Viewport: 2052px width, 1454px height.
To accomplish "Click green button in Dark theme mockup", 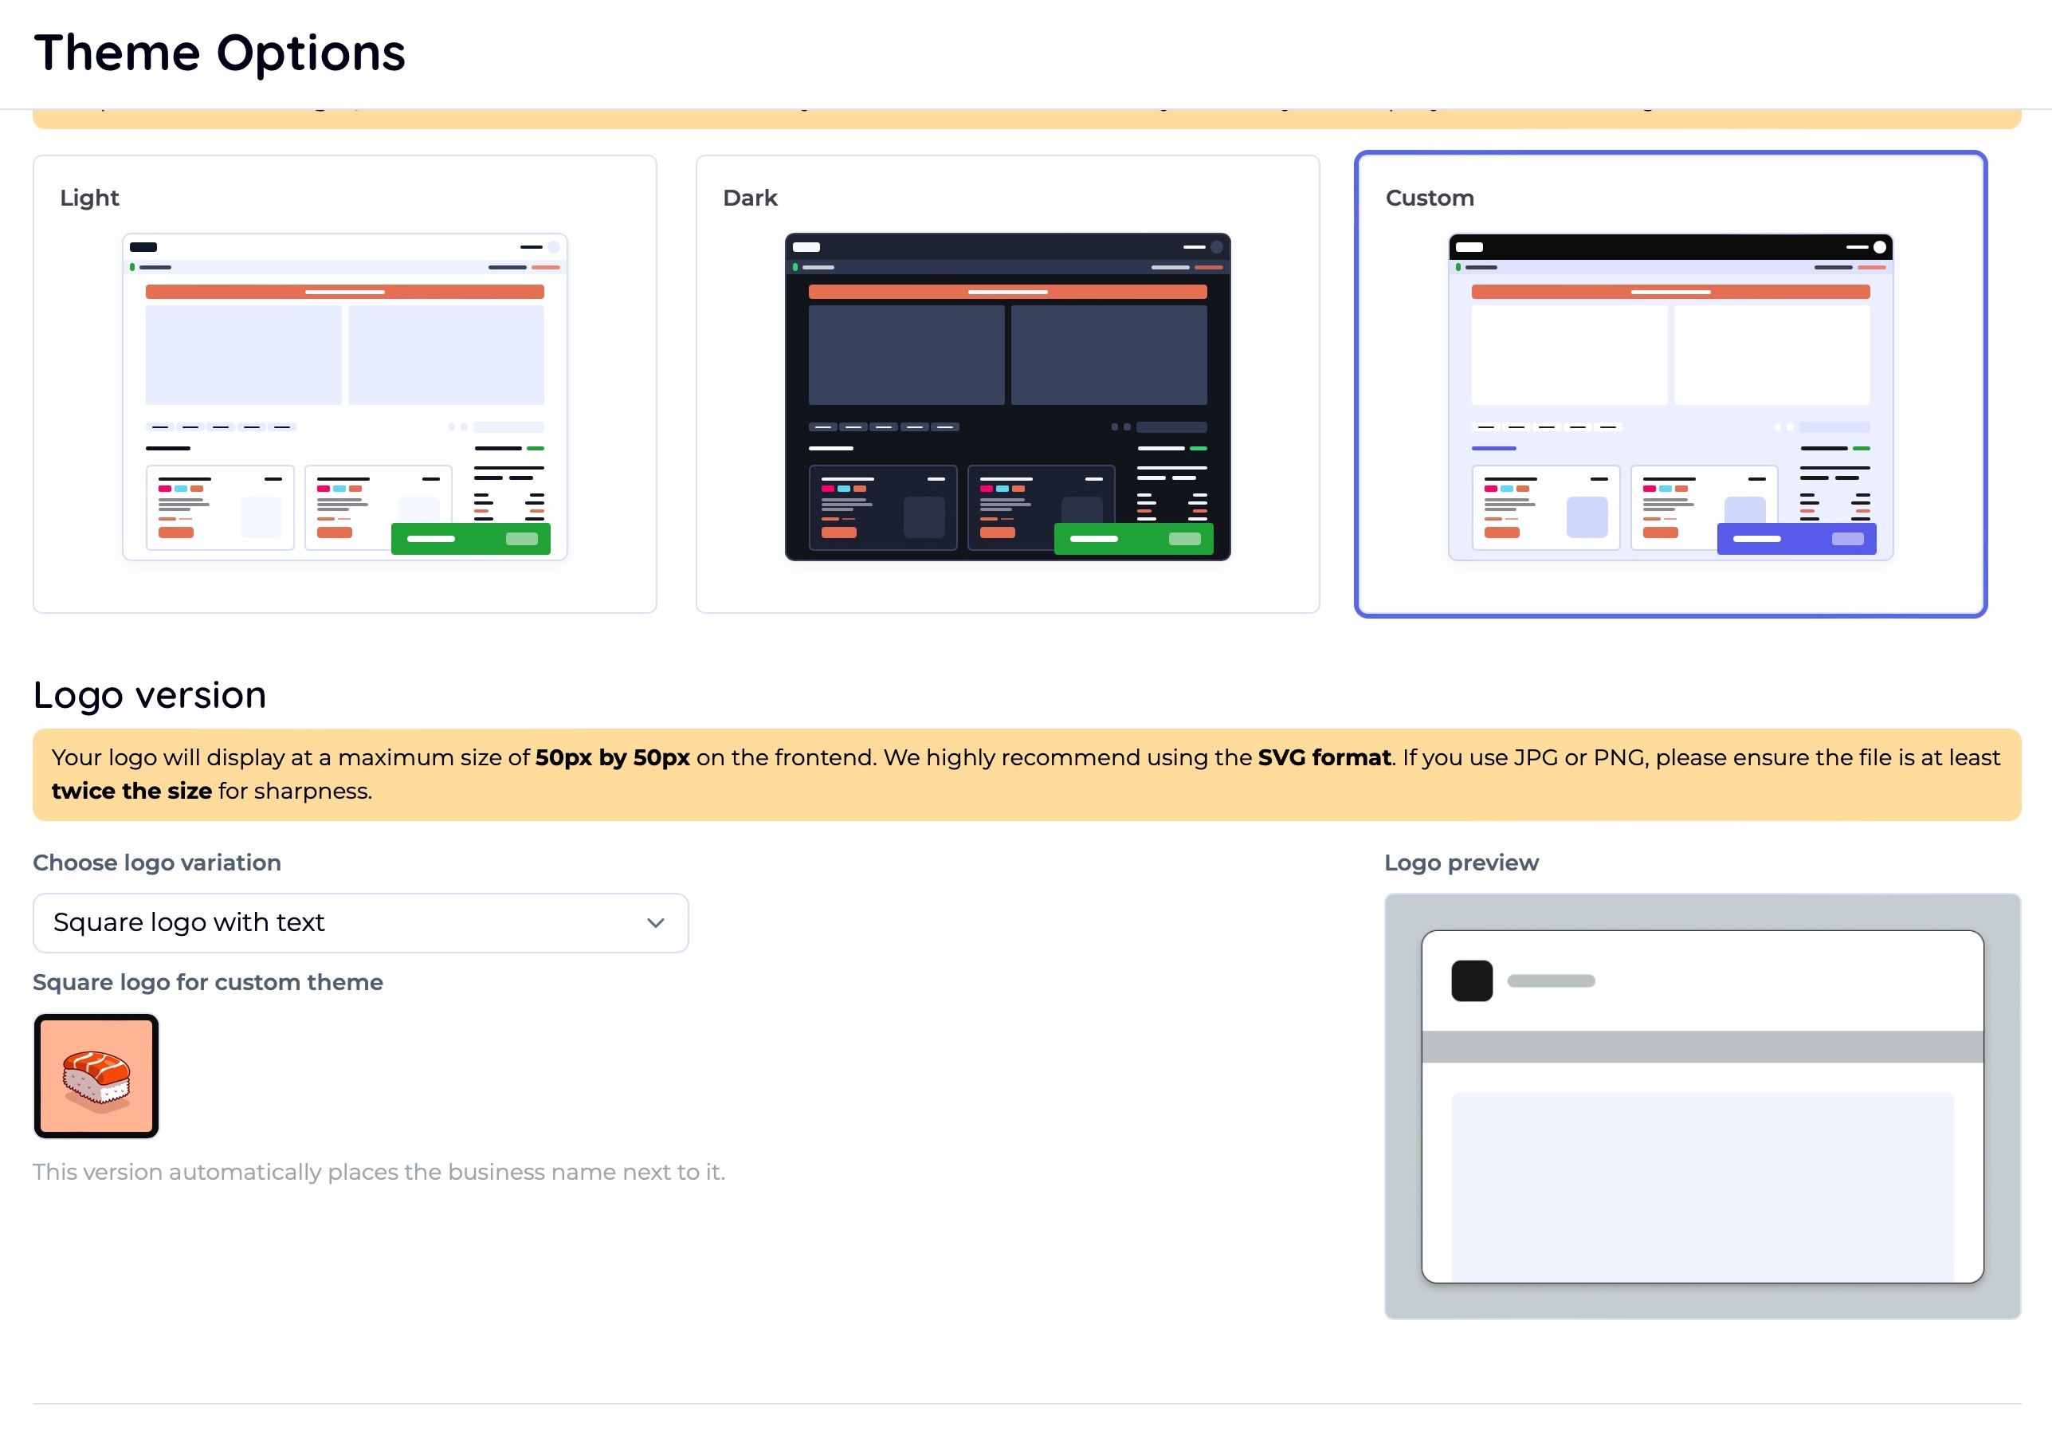I will tap(1133, 539).
